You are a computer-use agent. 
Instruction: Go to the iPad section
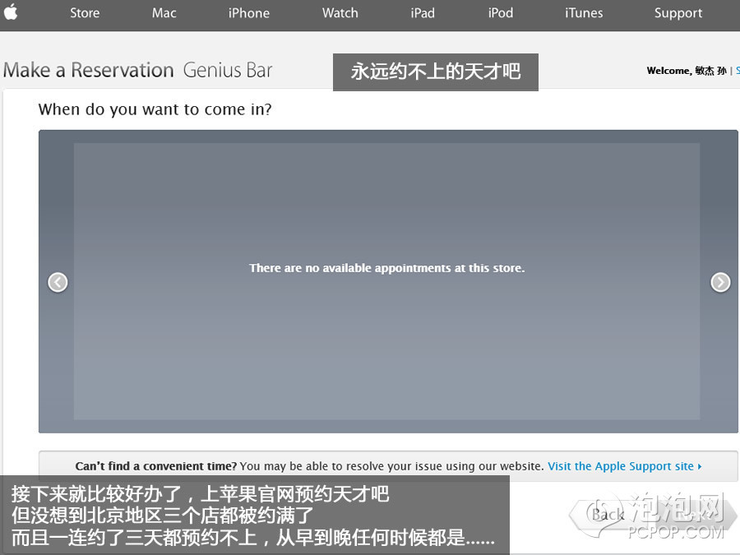click(x=423, y=12)
